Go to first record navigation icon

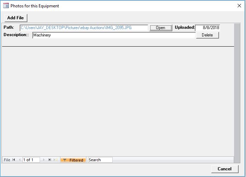point(14,160)
